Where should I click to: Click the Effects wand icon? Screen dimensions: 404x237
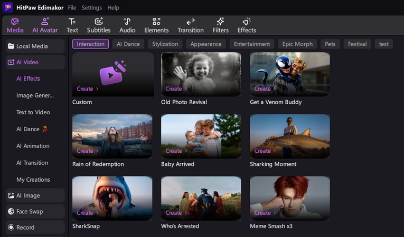[x=247, y=22]
